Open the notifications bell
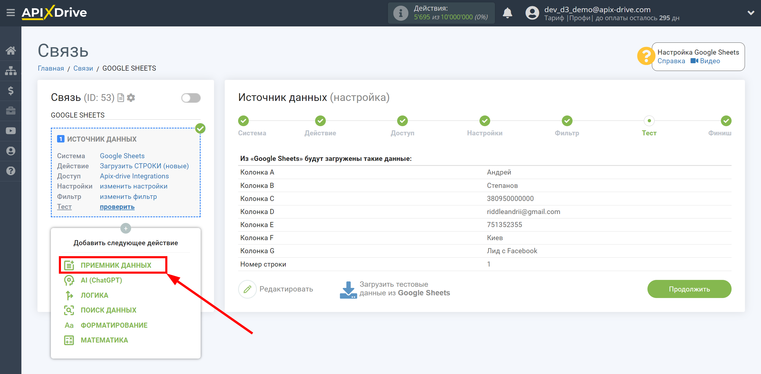Viewport: 761px width, 374px height. 507,13
